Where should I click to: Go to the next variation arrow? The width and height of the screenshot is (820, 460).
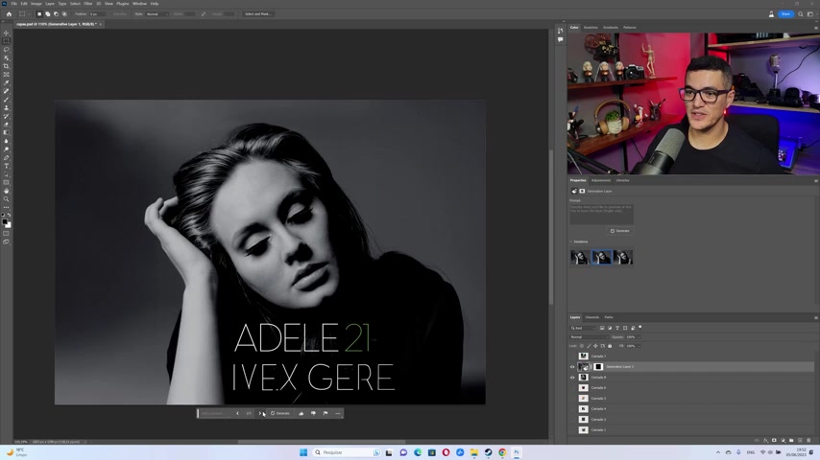pos(259,414)
